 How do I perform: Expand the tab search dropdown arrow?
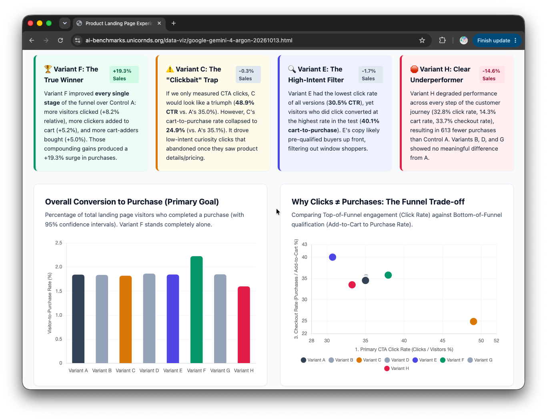click(x=65, y=23)
